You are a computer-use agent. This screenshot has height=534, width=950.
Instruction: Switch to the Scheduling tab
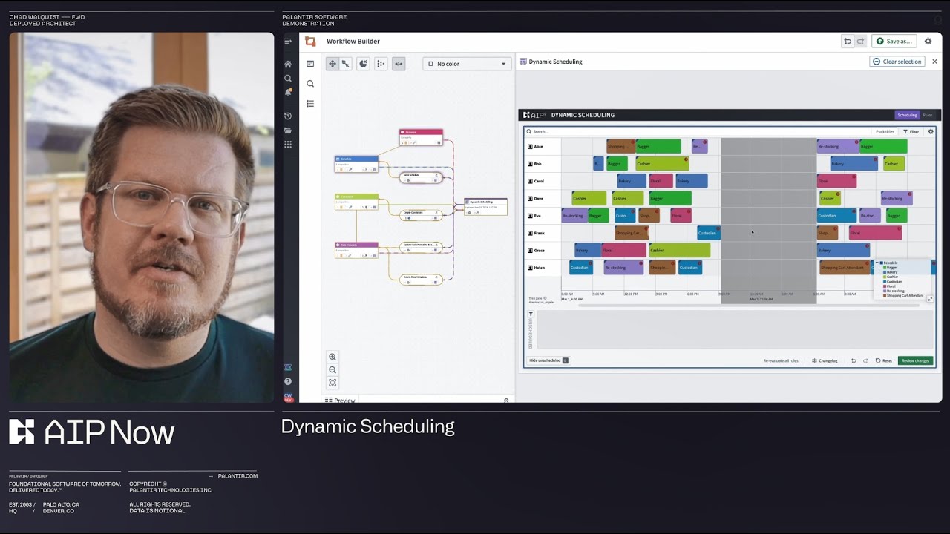907,115
